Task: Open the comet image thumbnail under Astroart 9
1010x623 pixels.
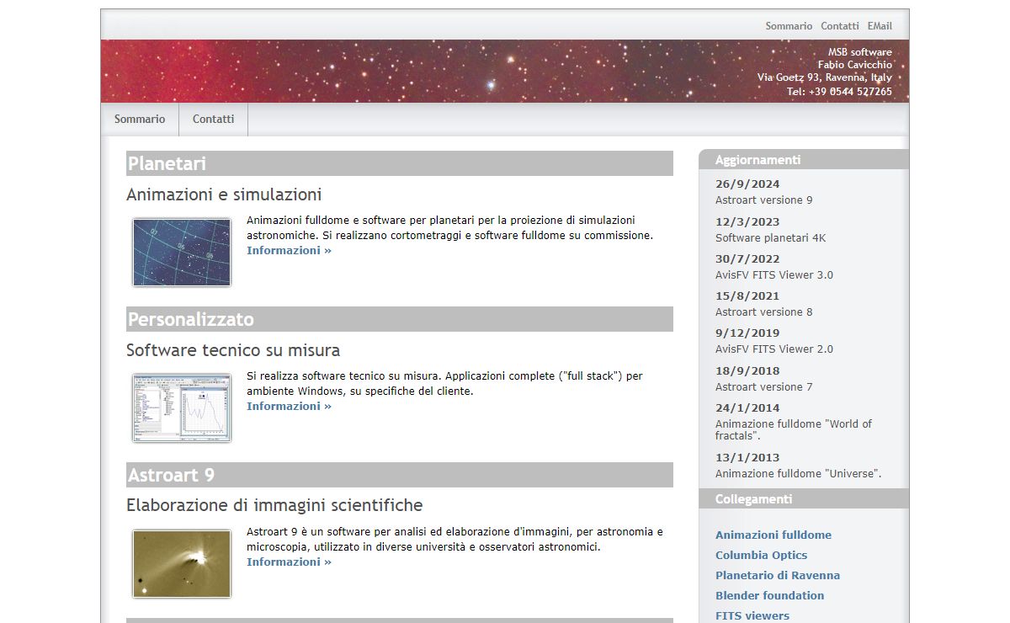Action: (182, 564)
